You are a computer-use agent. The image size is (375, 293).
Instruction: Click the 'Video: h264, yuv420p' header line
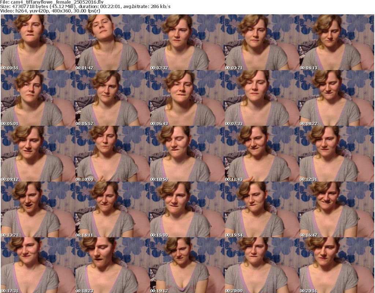[50, 11]
